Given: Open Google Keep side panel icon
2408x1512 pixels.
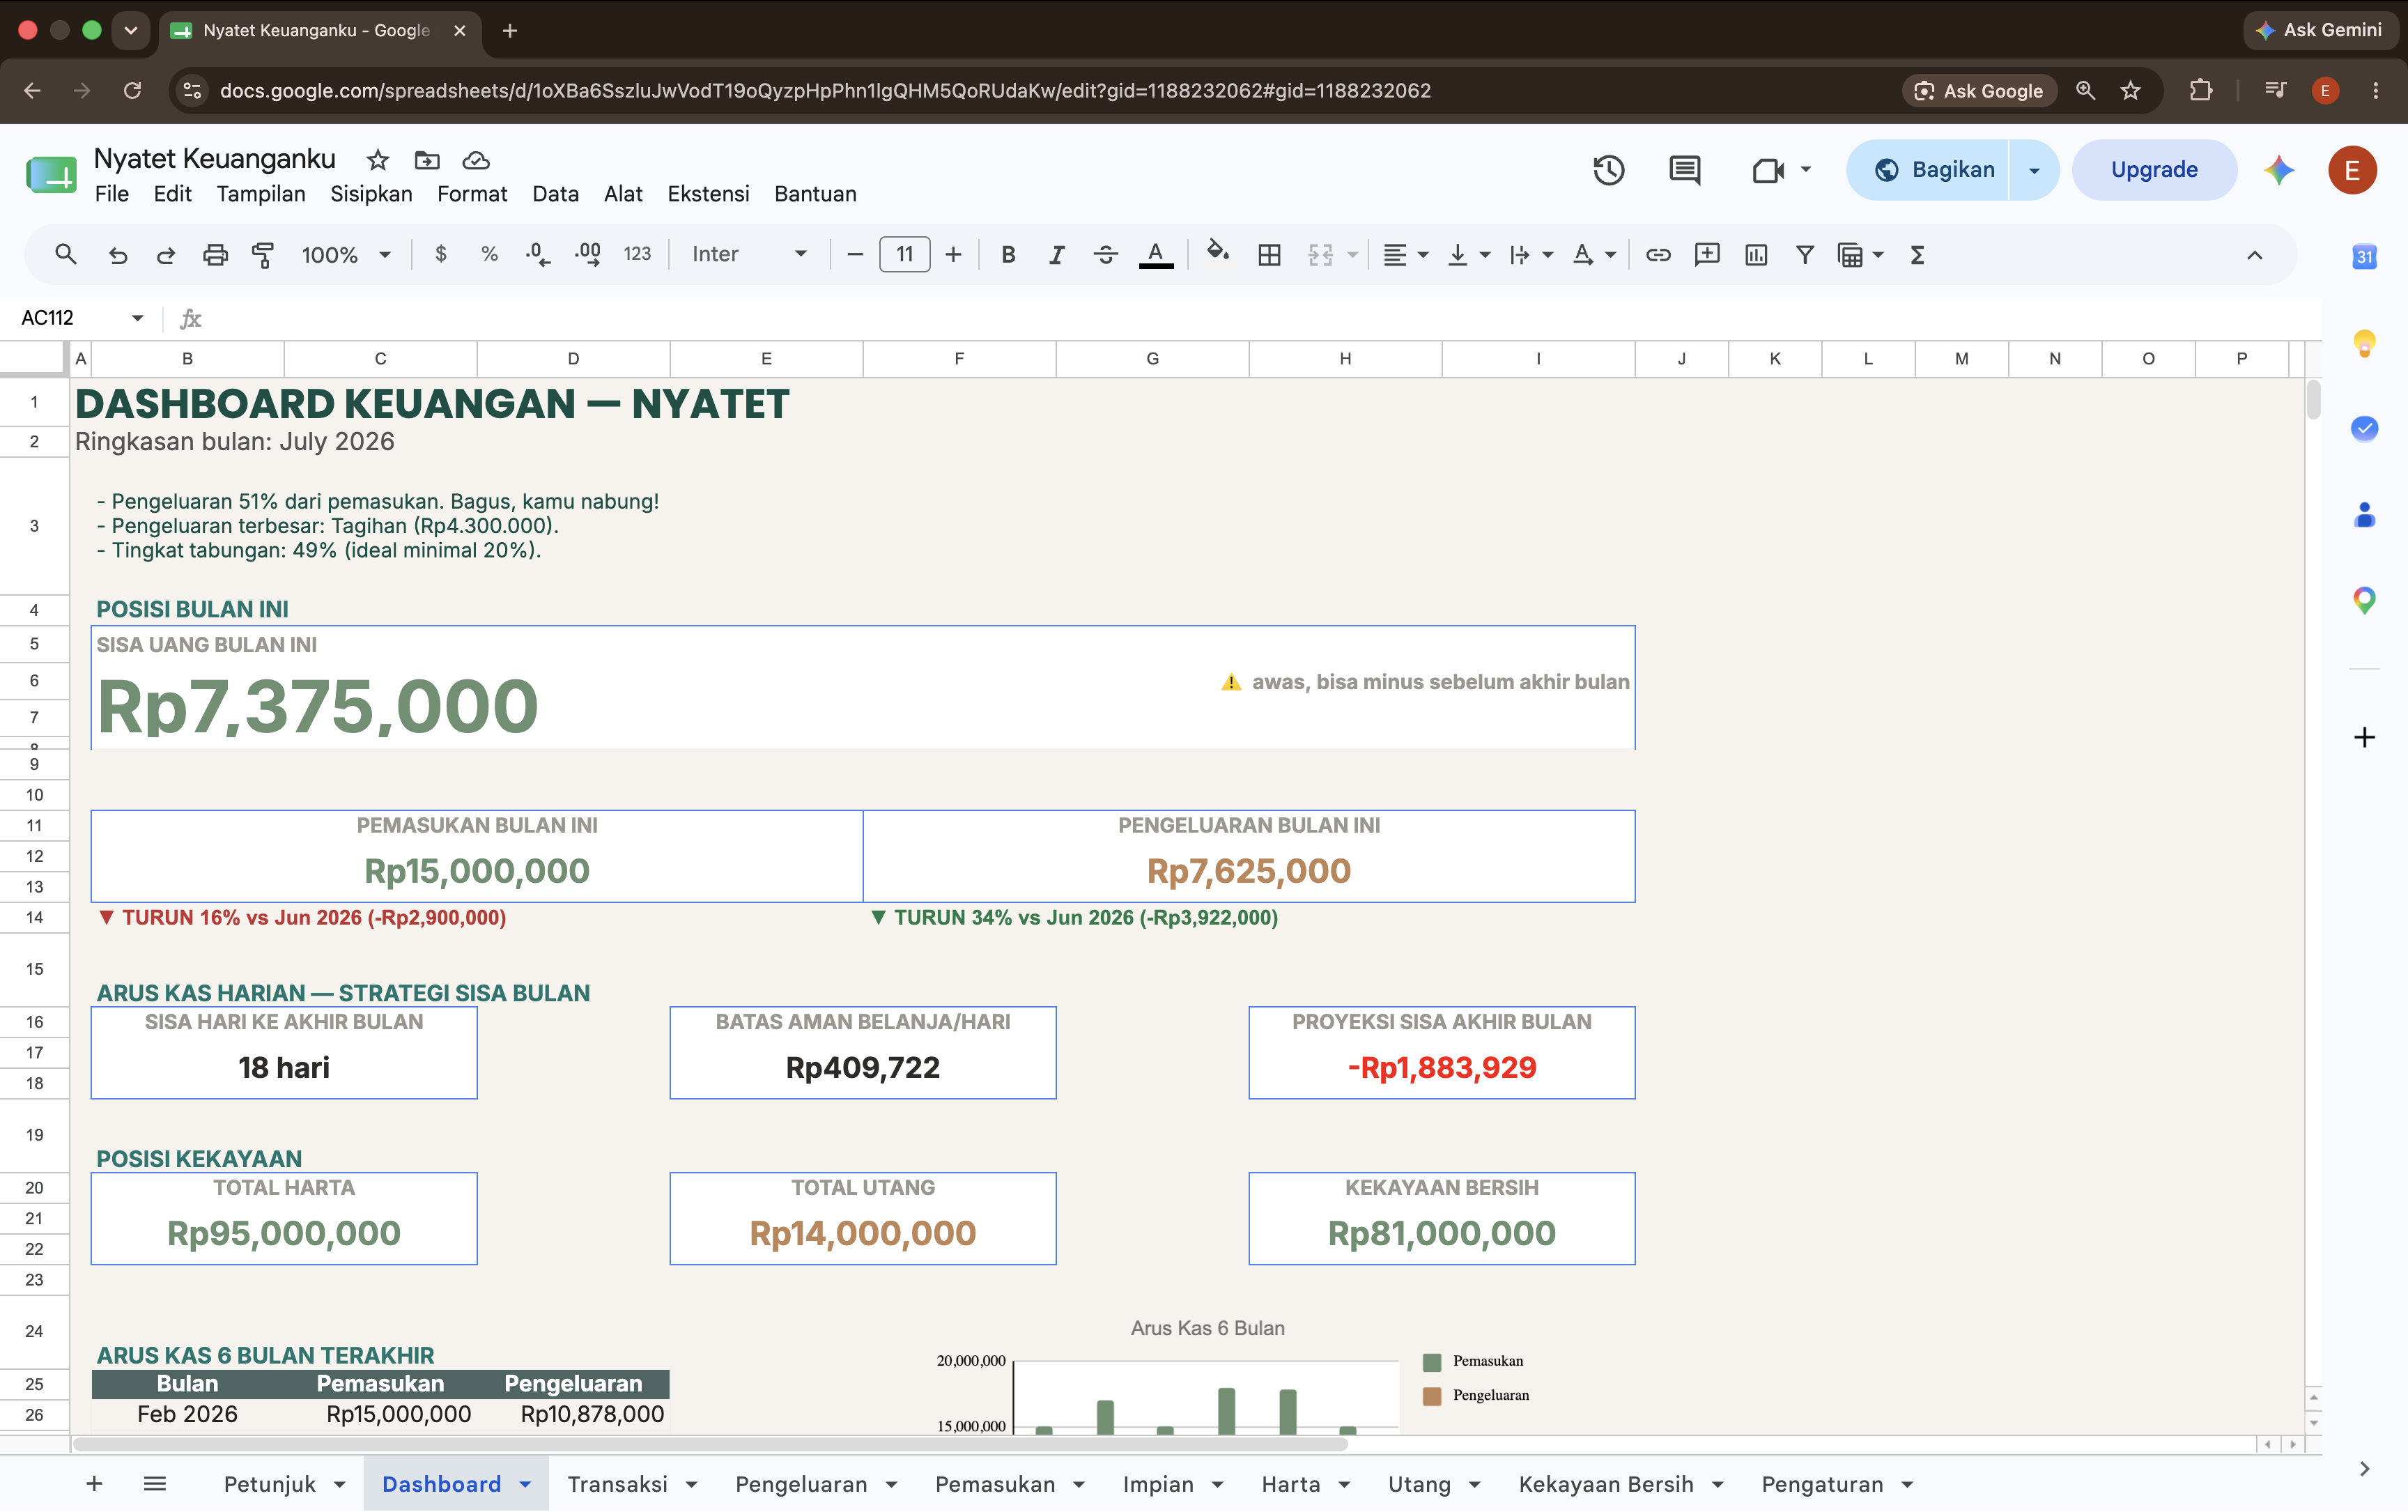Looking at the screenshot, I should [2364, 343].
